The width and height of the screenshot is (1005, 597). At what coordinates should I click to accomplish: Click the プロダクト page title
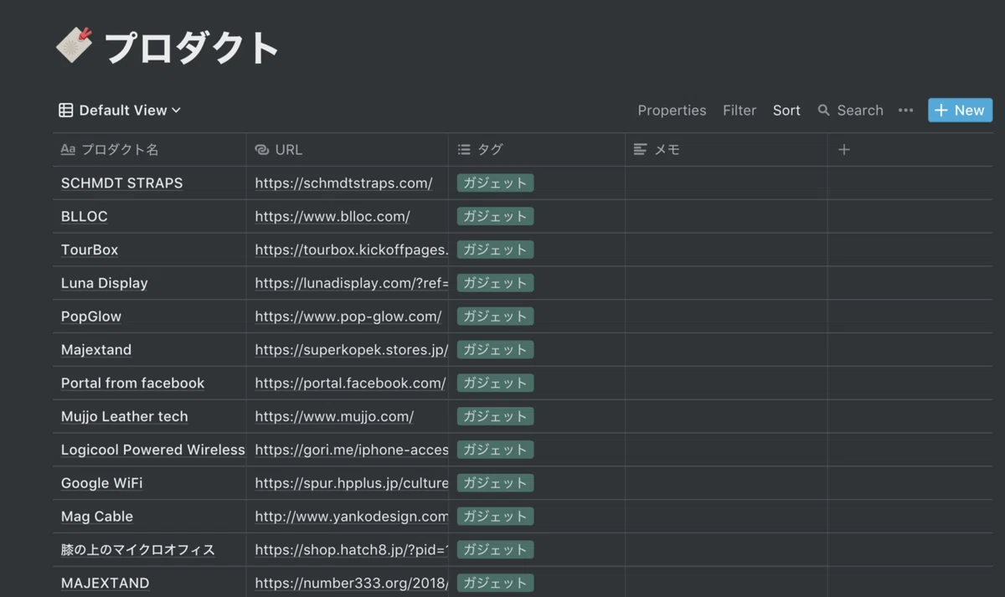(191, 47)
